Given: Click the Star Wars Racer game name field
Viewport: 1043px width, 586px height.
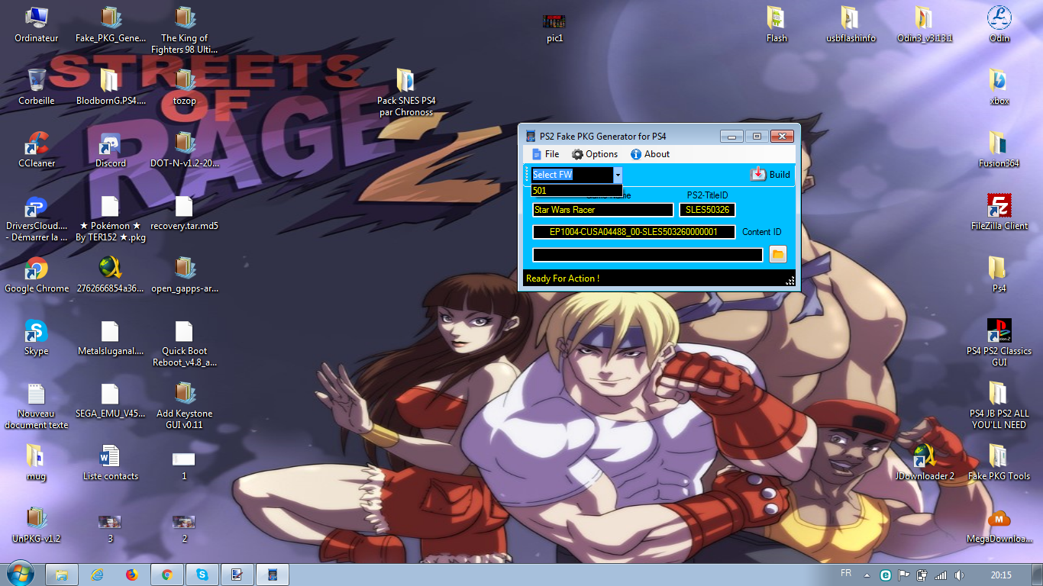Looking at the screenshot, I should [x=602, y=210].
